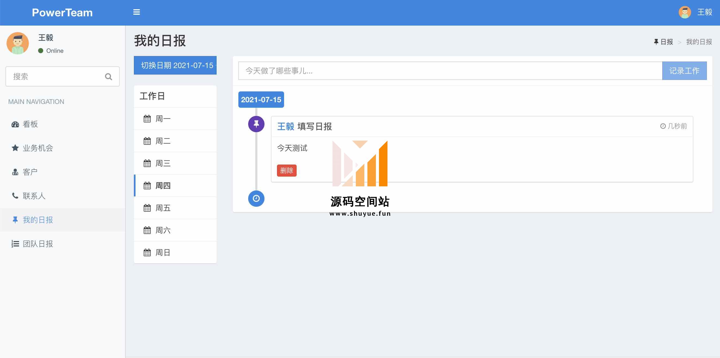Image resolution: width=720 pixels, height=358 pixels.
Task: Click the PowerTeam logo
Action: click(62, 13)
